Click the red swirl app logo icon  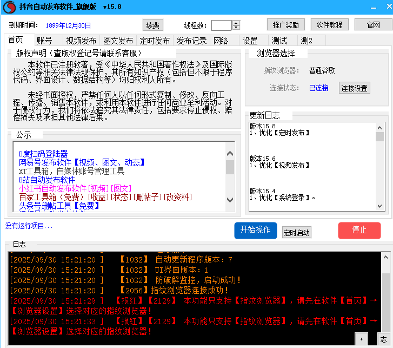9,7
